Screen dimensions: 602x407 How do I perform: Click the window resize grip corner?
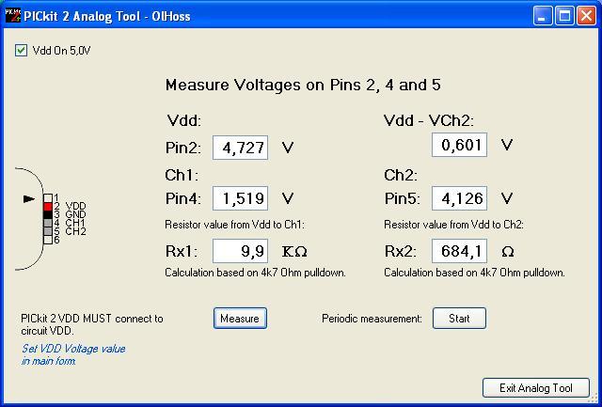[x=594, y=397]
